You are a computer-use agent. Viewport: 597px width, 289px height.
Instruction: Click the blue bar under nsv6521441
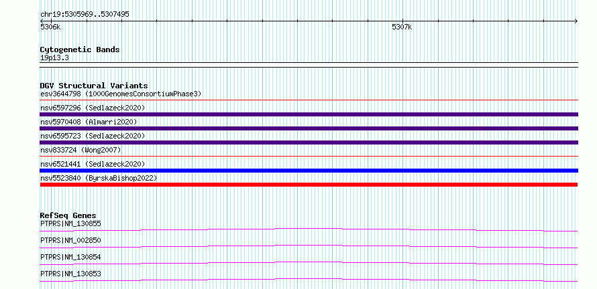point(309,171)
